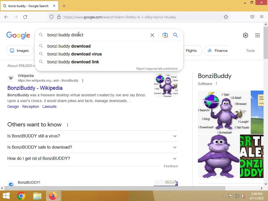Open the BonziBUDDY! second result
This screenshot has height=201, width=268.
(29, 182)
